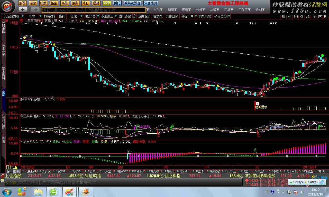Click the forward arrow navigation button

coord(35,10)
